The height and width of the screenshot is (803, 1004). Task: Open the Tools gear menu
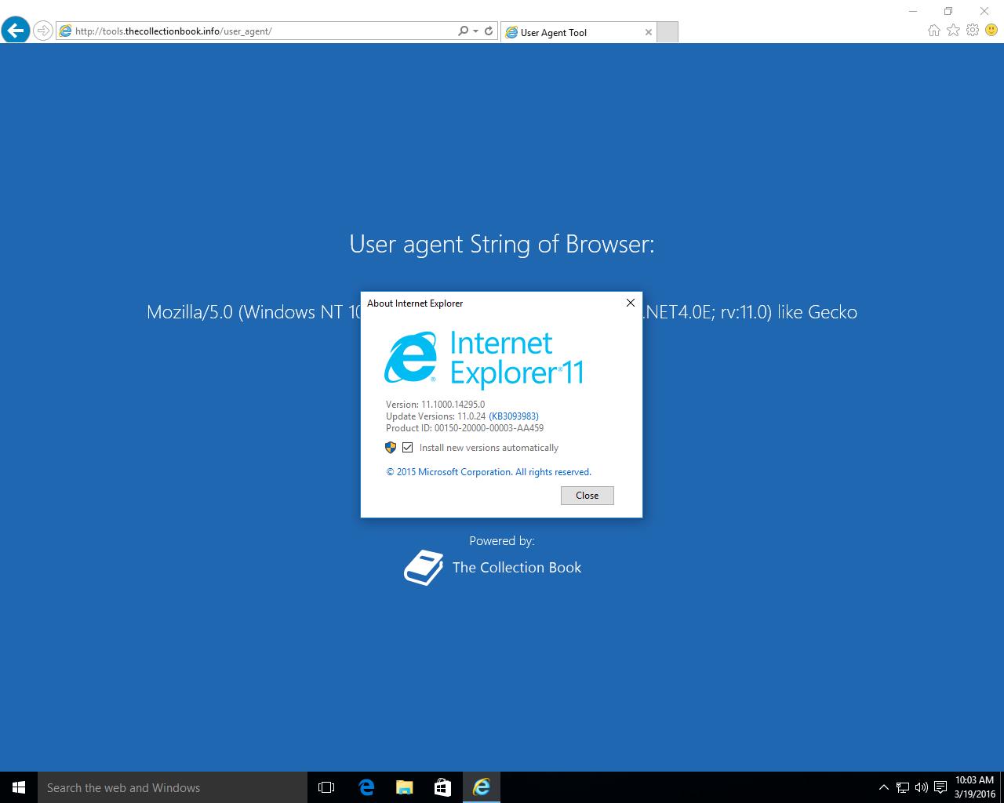(x=973, y=31)
